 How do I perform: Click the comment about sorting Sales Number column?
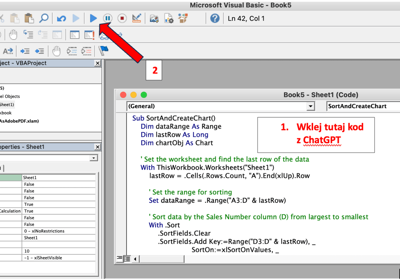259,217
